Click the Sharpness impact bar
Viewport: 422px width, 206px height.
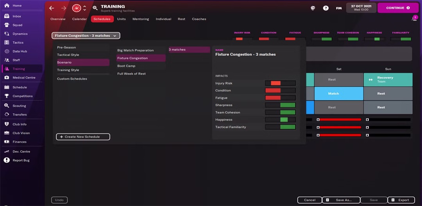tap(280, 105)
